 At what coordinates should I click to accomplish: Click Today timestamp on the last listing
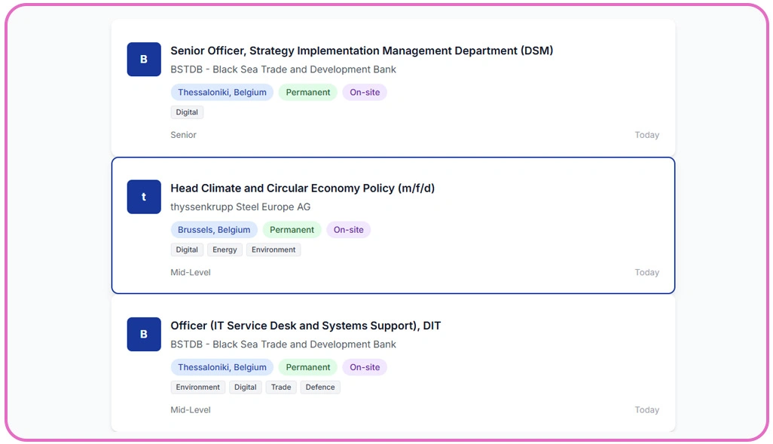click(x=647, y=409)
